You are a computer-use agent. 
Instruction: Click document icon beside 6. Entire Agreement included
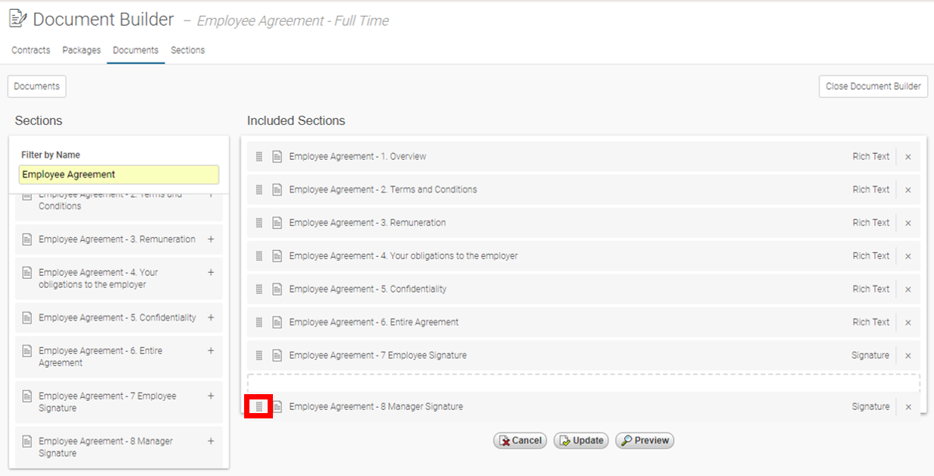pos(277,322)
